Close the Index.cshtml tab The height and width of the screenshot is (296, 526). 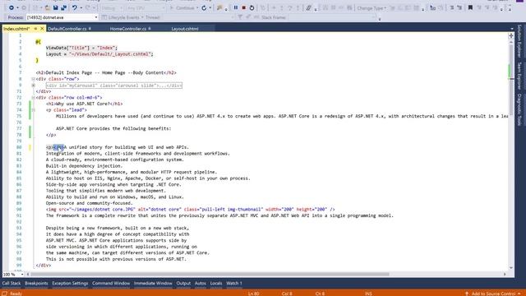[x=42, y=29]
